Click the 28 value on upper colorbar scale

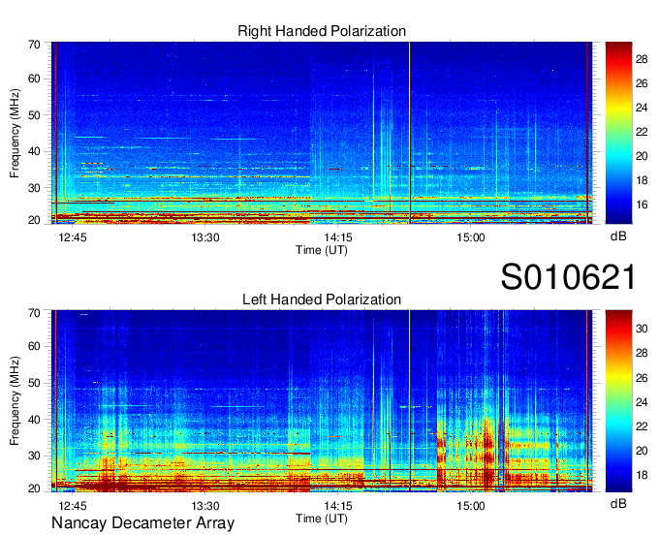coord(642,59)
